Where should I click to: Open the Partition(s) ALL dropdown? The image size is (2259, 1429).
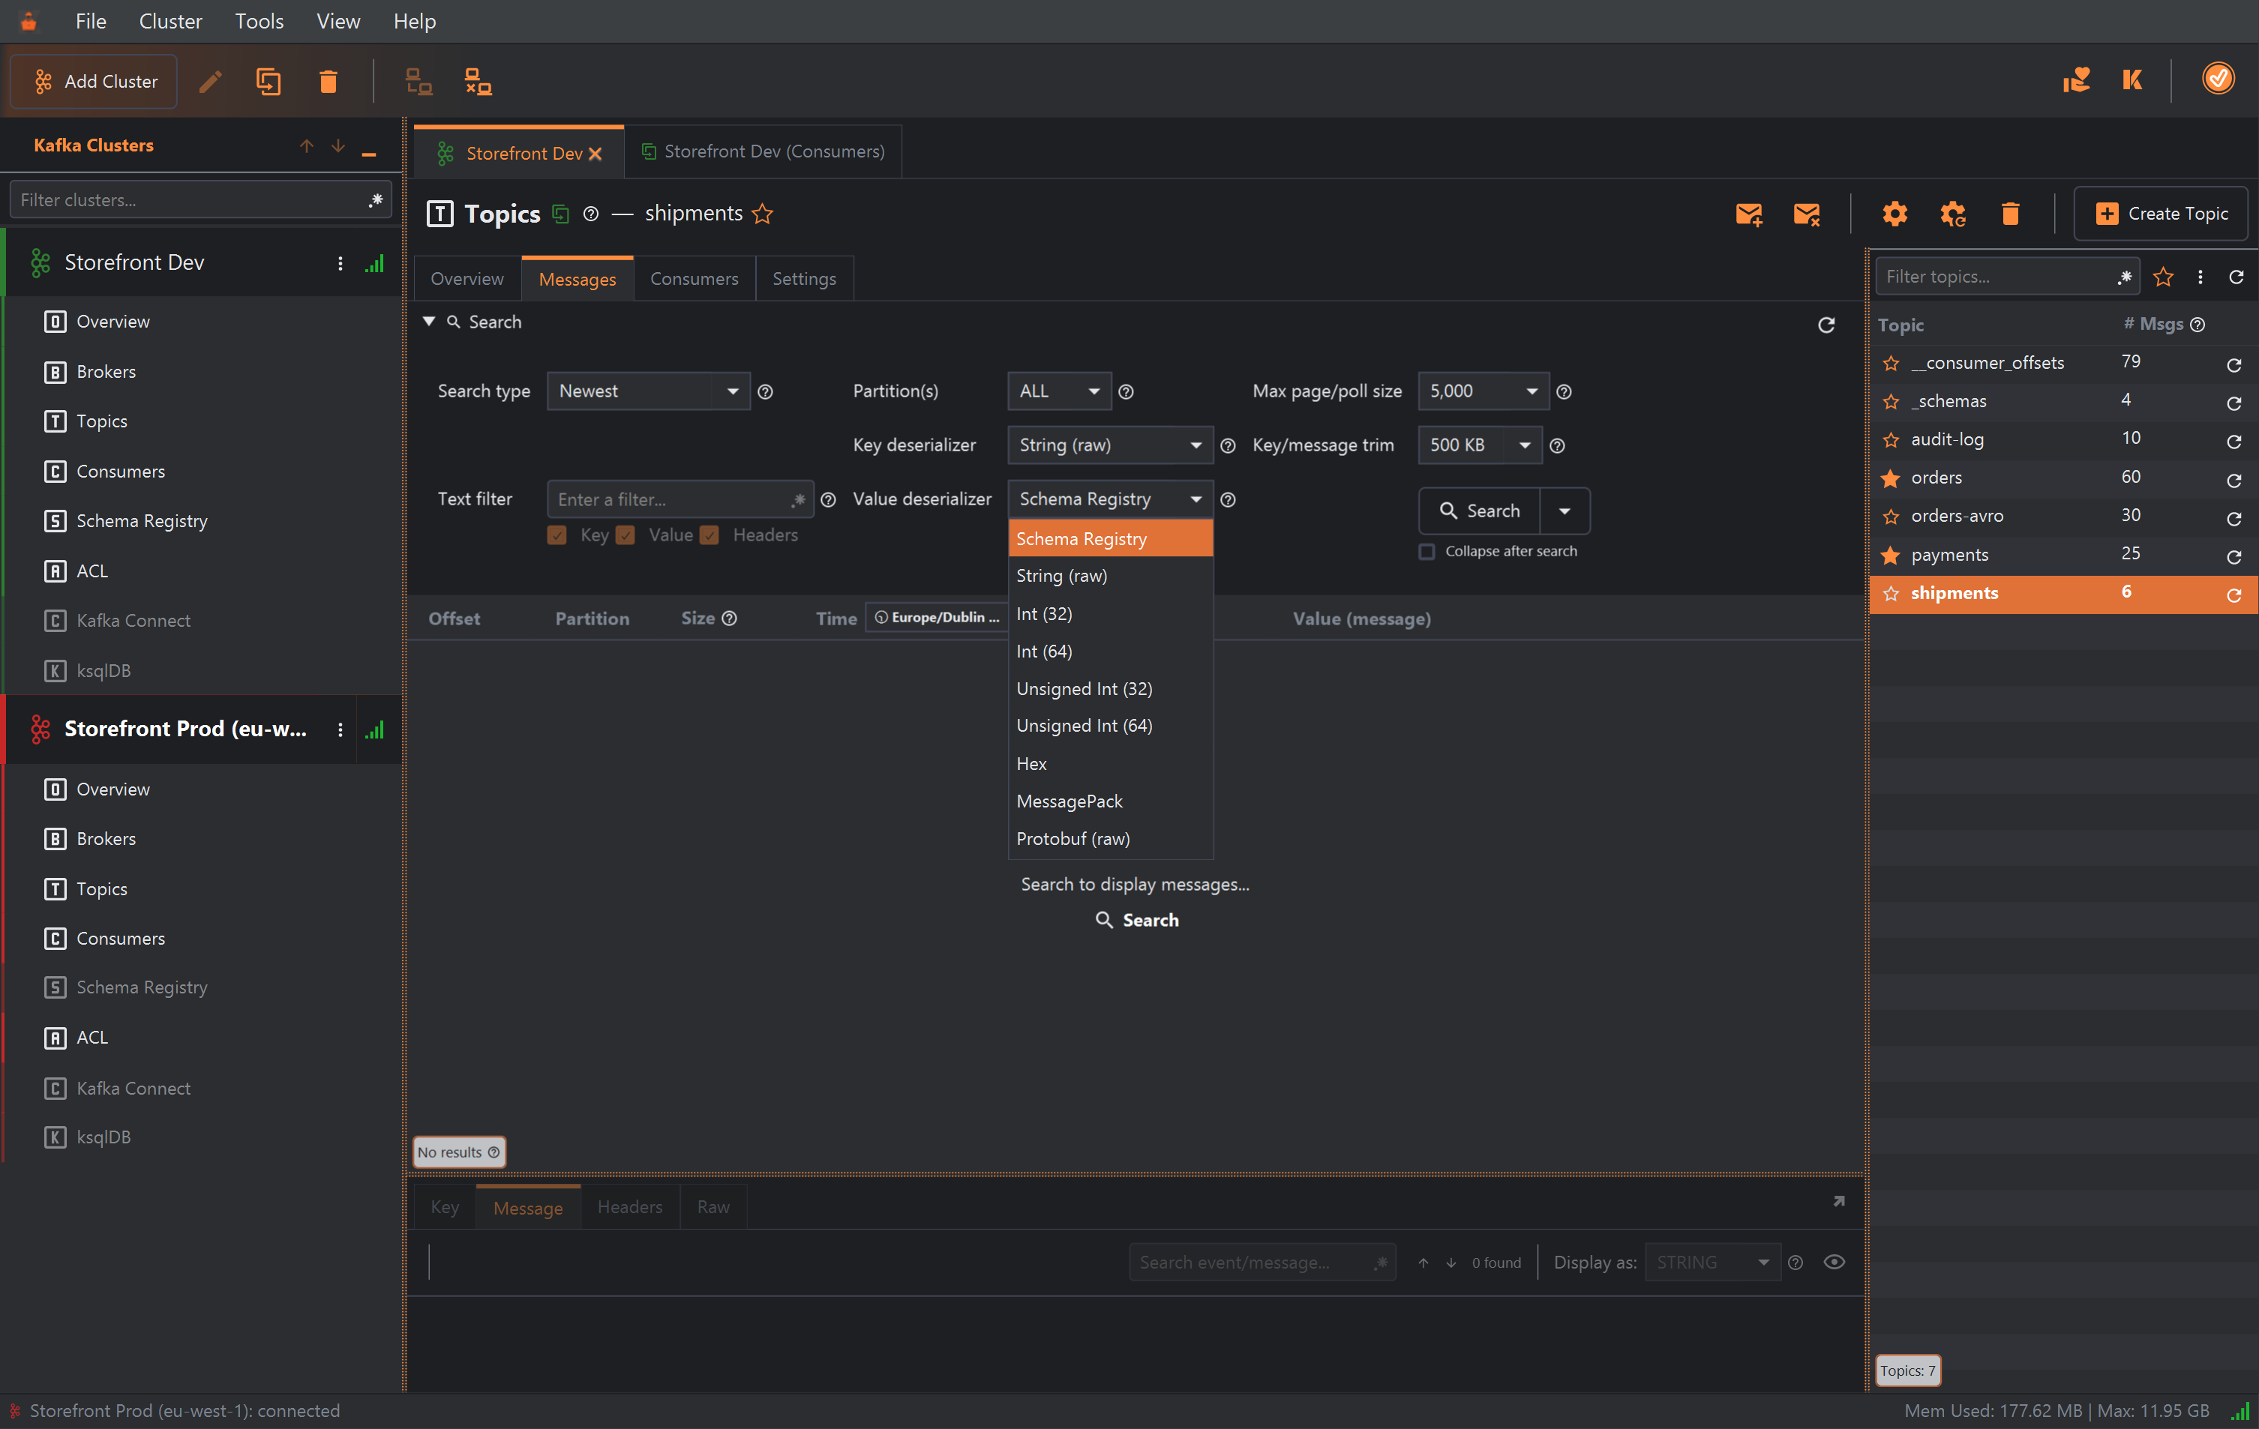1059,391
